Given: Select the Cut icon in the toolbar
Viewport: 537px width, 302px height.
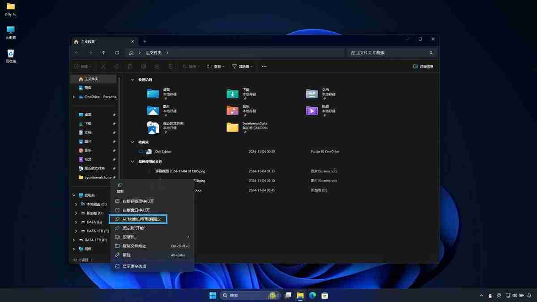Looking at the screenshot, I should click(x=103, y=66).
